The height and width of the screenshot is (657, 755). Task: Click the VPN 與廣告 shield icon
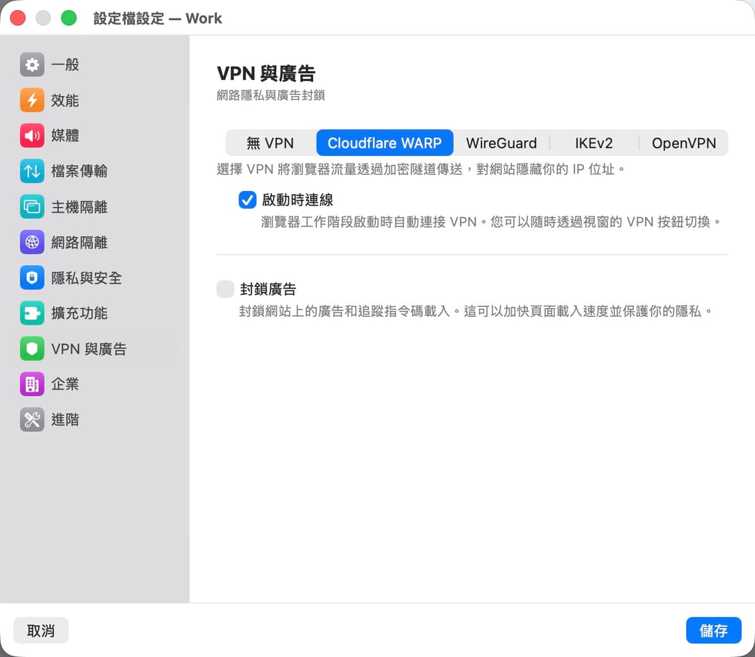(x=32, y=349)
